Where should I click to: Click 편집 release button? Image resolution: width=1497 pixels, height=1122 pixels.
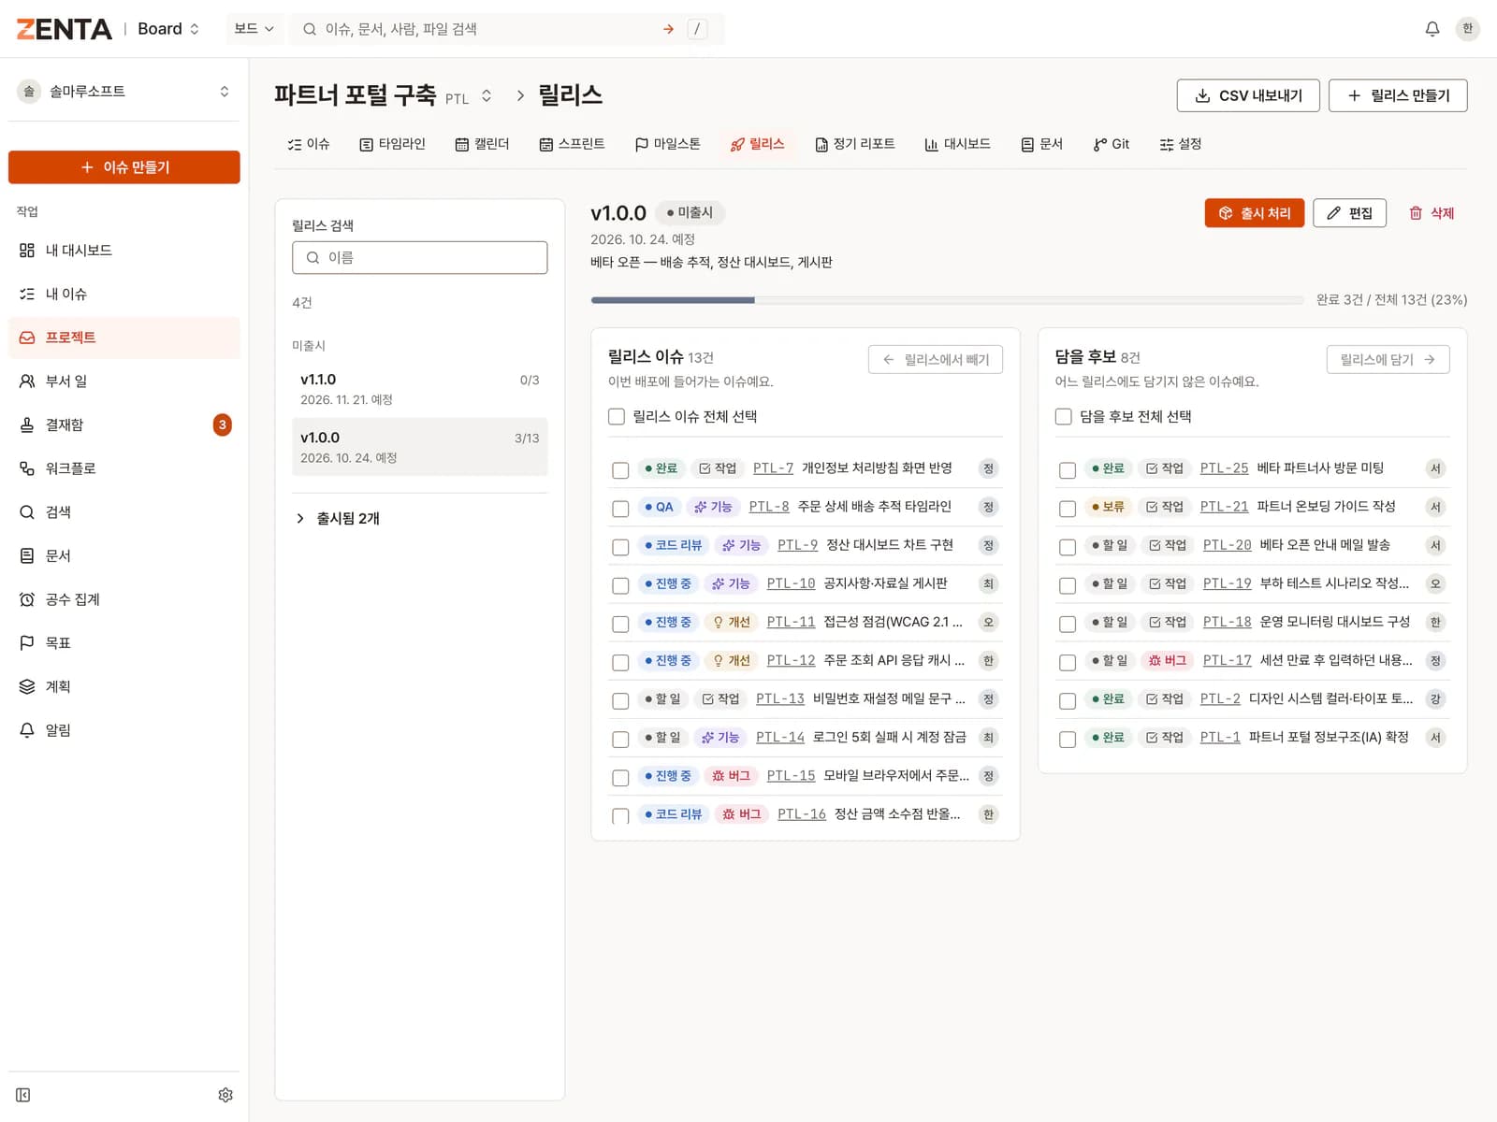[x=1349, y=213]
